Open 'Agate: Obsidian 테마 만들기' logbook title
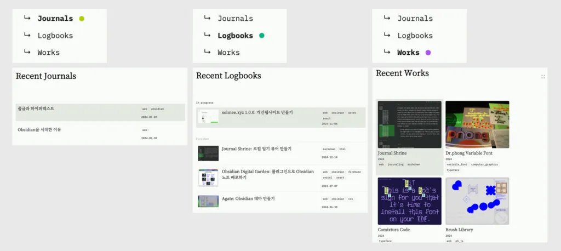Viewport: 561px width, 251px height. tap(248, 198)
